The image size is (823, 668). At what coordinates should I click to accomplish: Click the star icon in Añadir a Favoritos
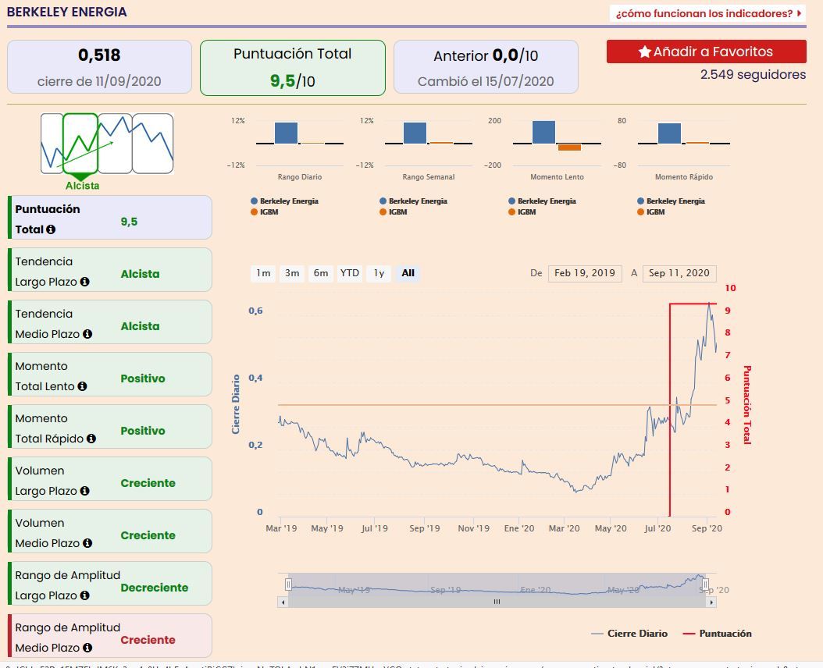tap(644, 52)
